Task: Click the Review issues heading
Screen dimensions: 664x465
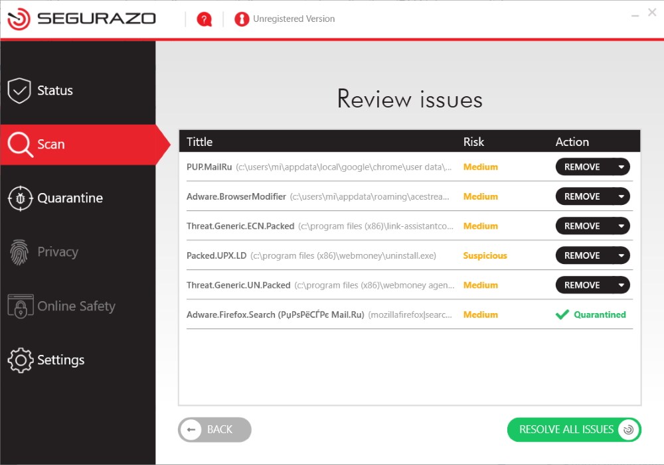Action: pos(410,99)
